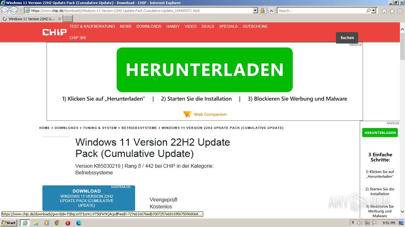405x227 pixels.
Task: Open the volume speaker tray icon
Action: pos(360,223)
